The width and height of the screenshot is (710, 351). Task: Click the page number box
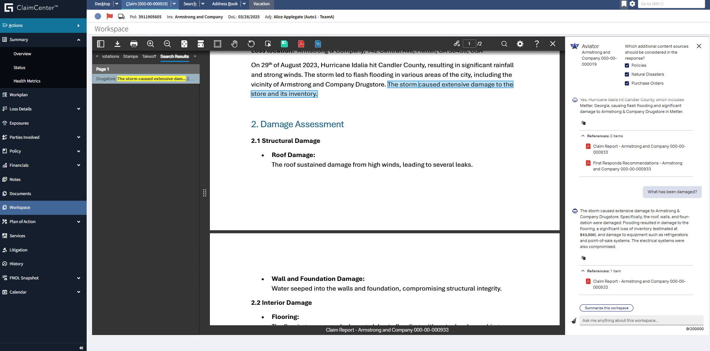click(469, 44)
